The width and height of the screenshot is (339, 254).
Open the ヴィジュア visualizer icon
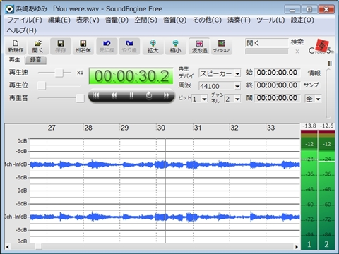click(222, 47)
